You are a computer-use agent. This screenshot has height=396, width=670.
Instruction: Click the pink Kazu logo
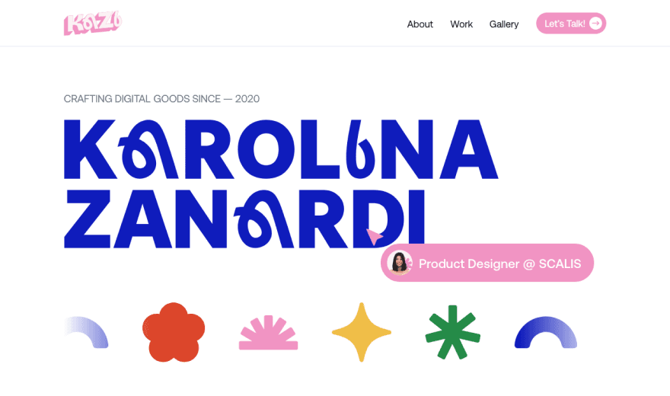click(93, 23)
